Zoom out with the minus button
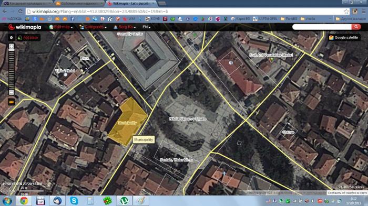This screenshot has width=368, height=206. coord(11,92)
